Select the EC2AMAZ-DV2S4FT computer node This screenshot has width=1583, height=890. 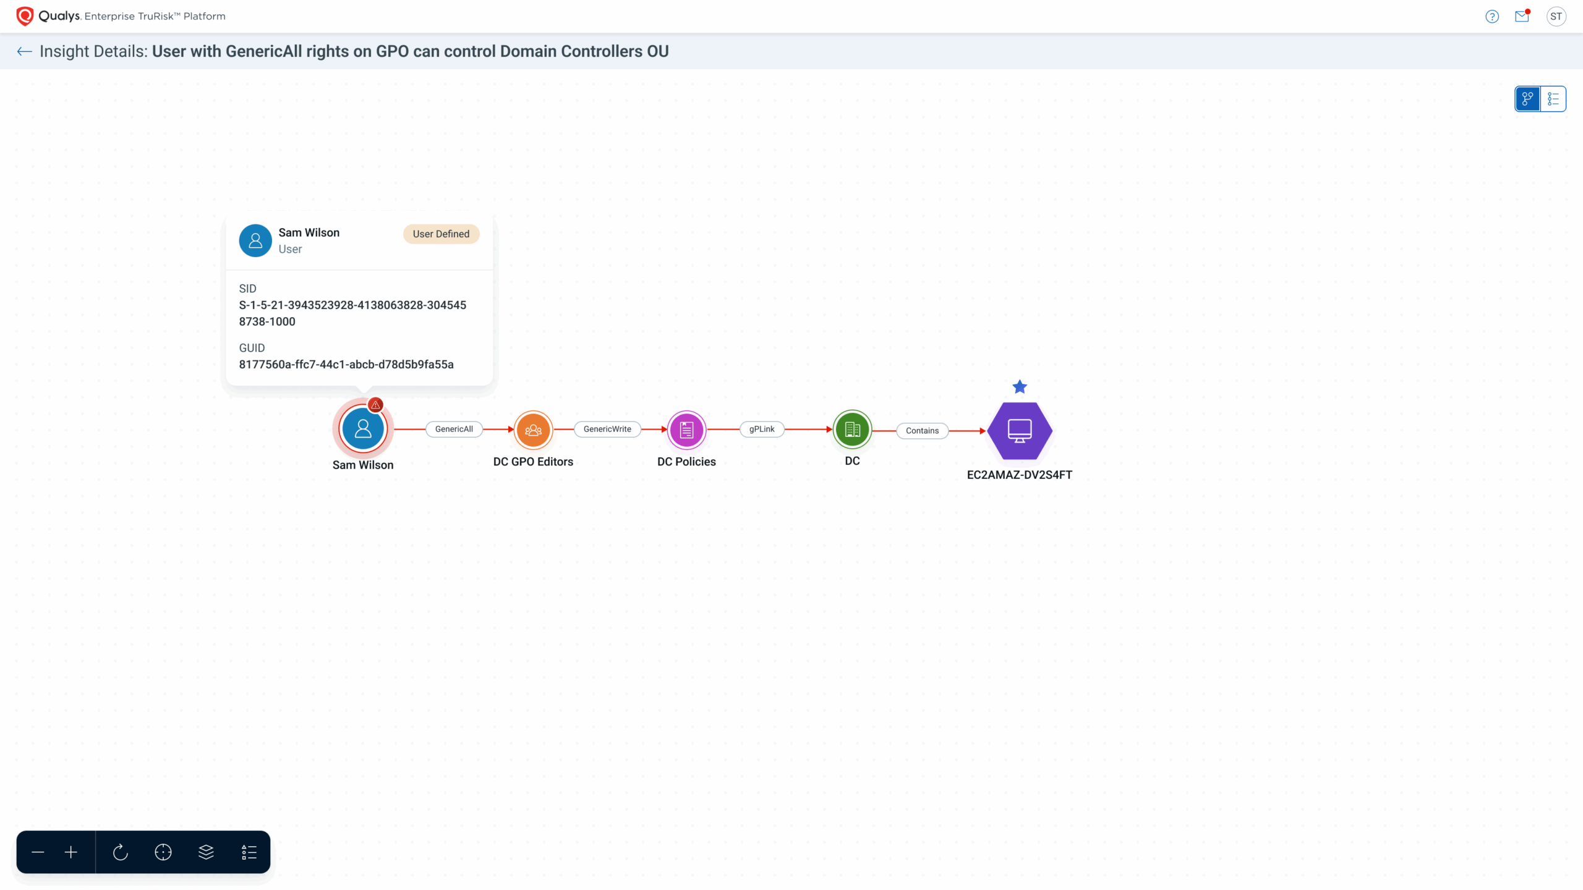point(1019,431)
